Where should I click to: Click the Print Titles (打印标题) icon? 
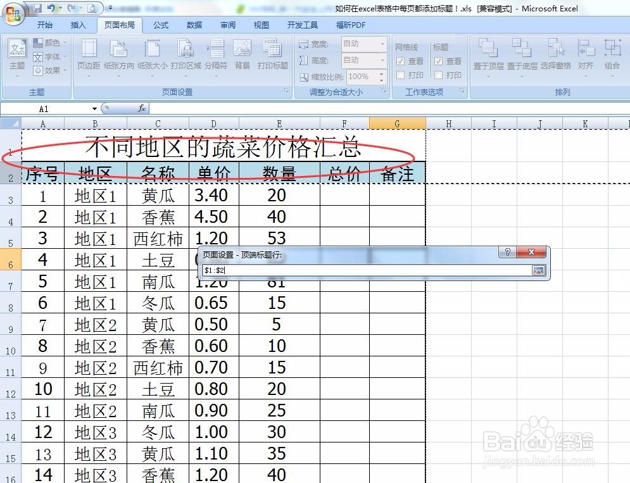[x=273, y=55]
